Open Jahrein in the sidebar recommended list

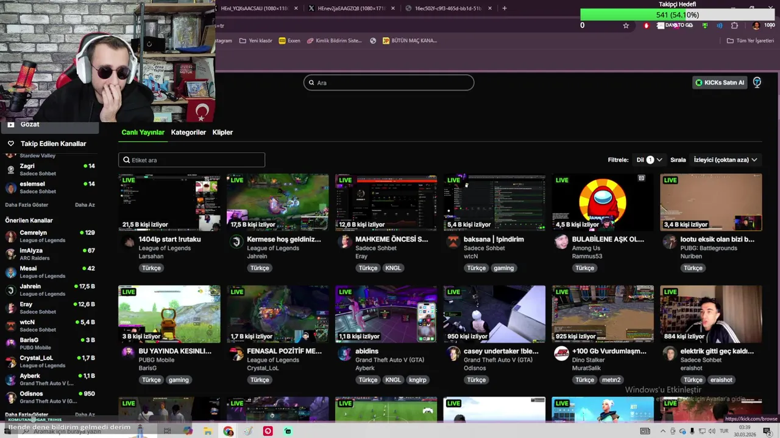pyautogui.click(x=50, y=290)
